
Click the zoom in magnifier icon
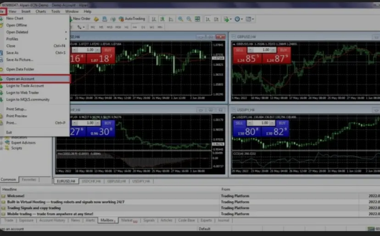click(x=180, y=19)
